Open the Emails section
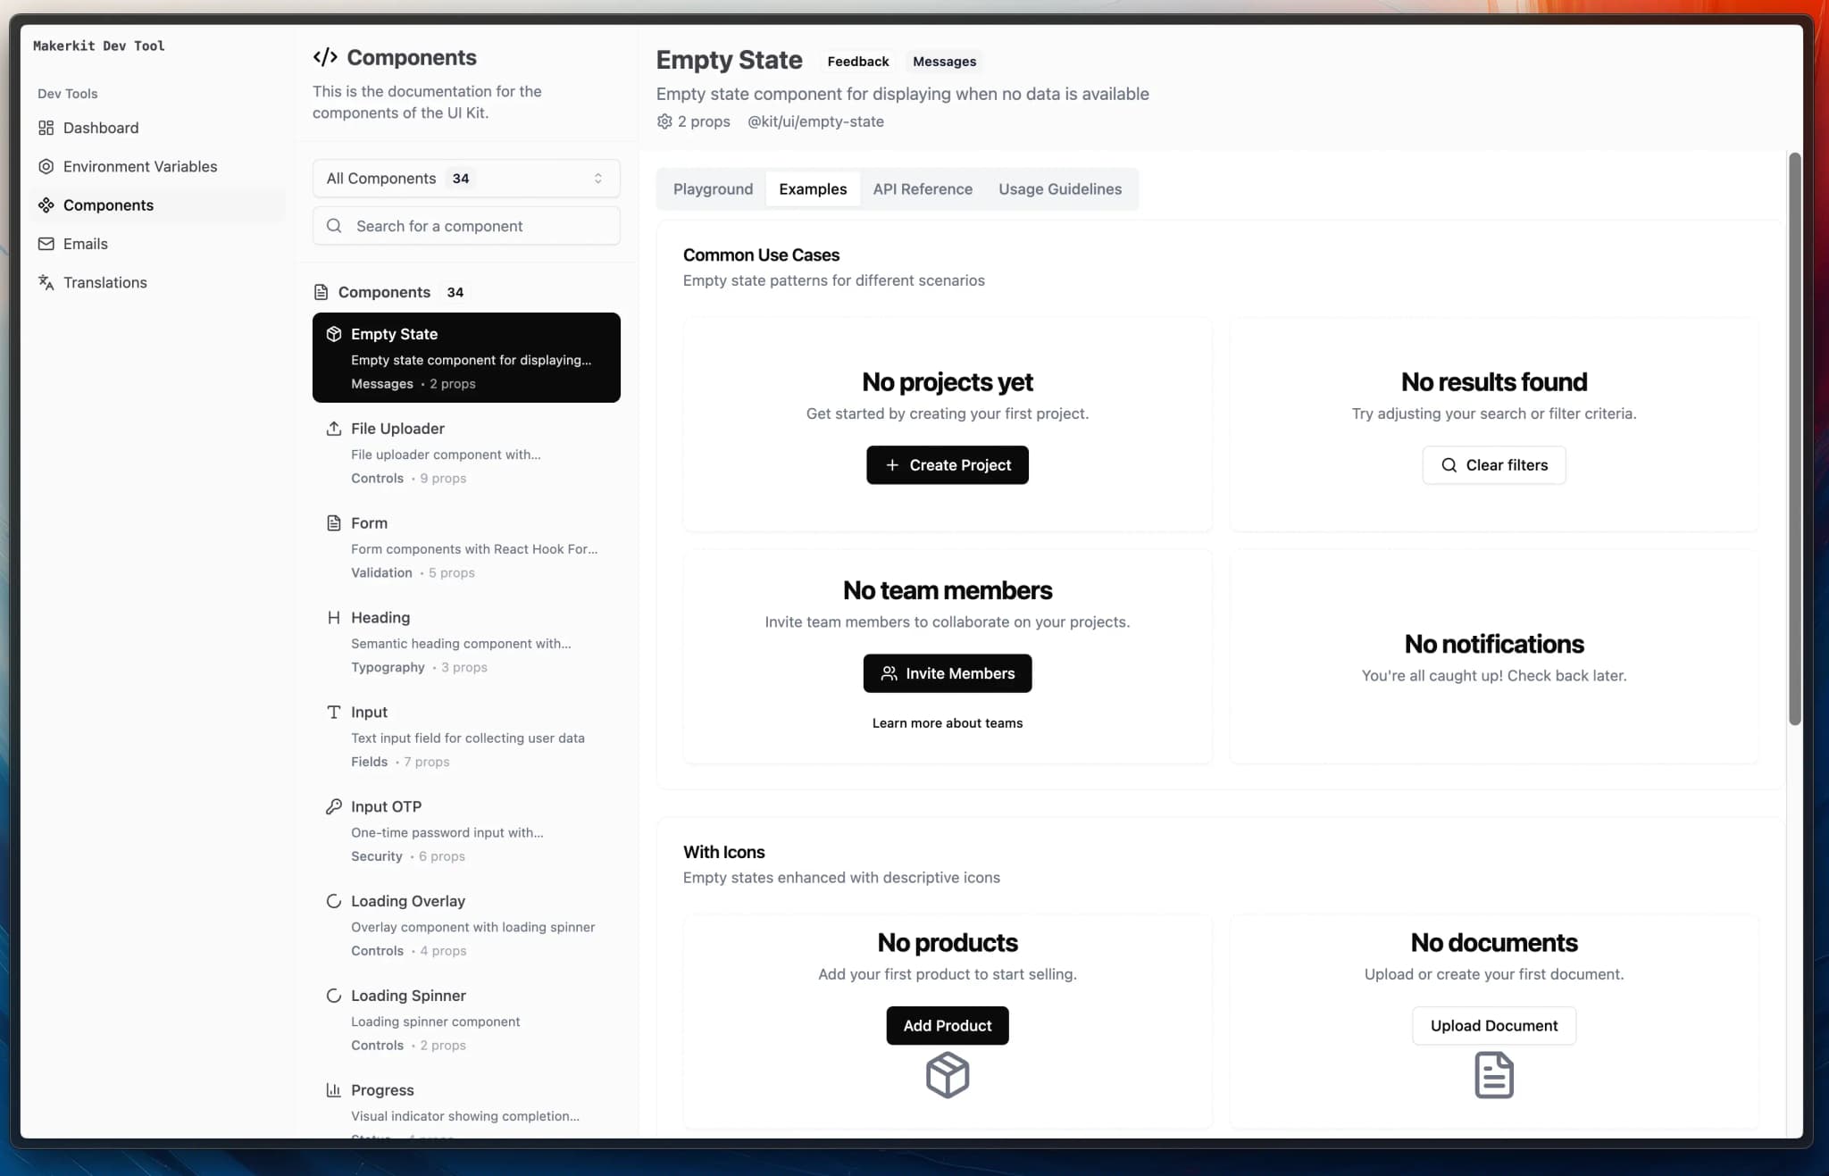The width and height of the screenshot is (1829, 1176). tap(86, 243)
